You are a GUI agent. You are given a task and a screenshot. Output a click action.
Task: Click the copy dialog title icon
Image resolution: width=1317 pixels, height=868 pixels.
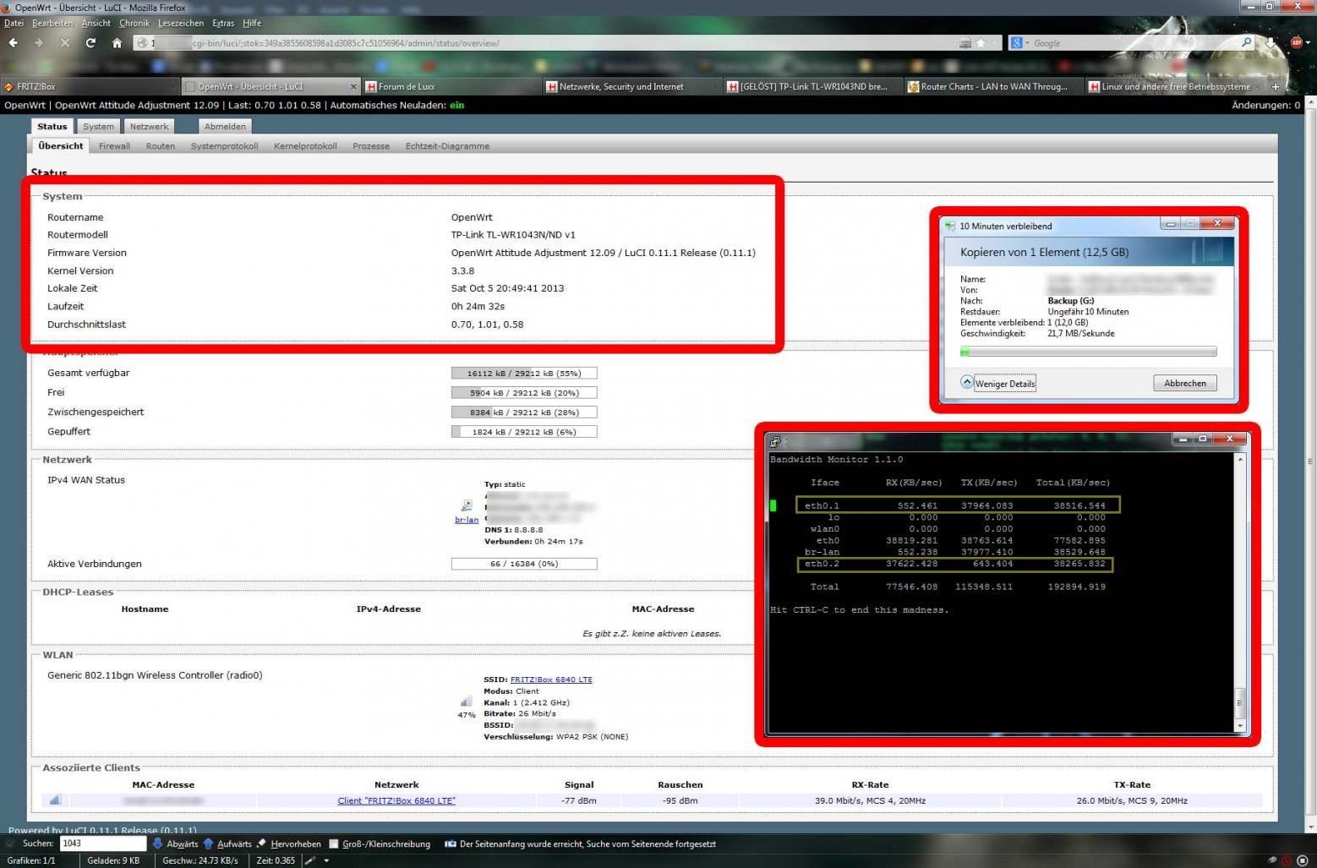pyautogui.click(x=950, y=226)
